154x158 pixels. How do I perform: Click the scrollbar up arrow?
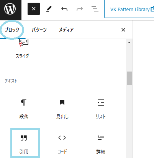[129, 42]
